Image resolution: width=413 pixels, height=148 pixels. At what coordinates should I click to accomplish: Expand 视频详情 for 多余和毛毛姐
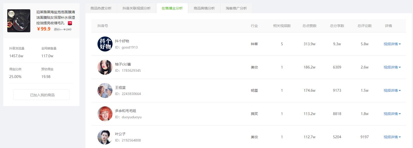(x=392, y=114)
